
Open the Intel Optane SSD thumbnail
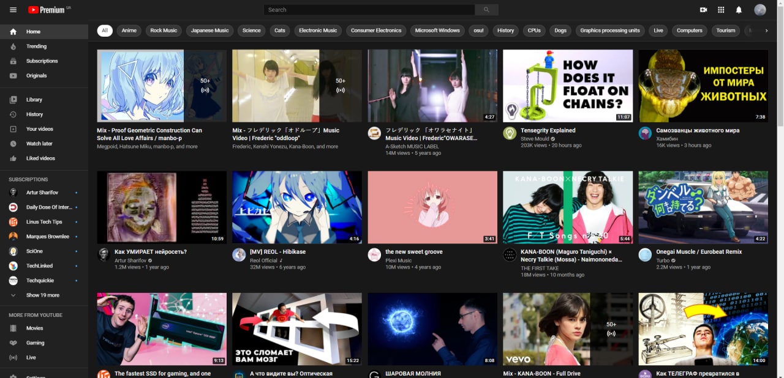162,329
